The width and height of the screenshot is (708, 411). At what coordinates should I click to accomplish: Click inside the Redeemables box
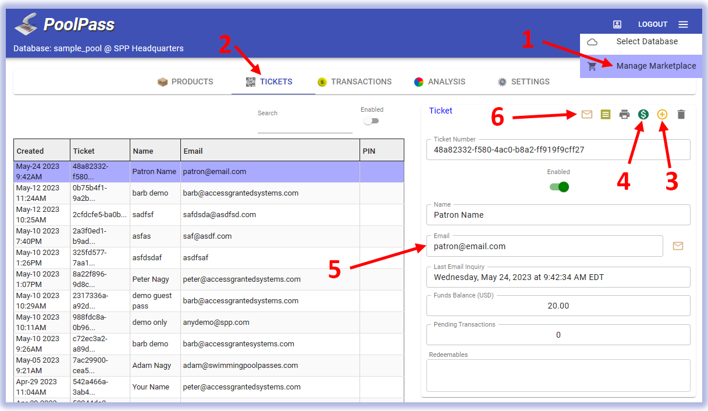pos(558,375)
